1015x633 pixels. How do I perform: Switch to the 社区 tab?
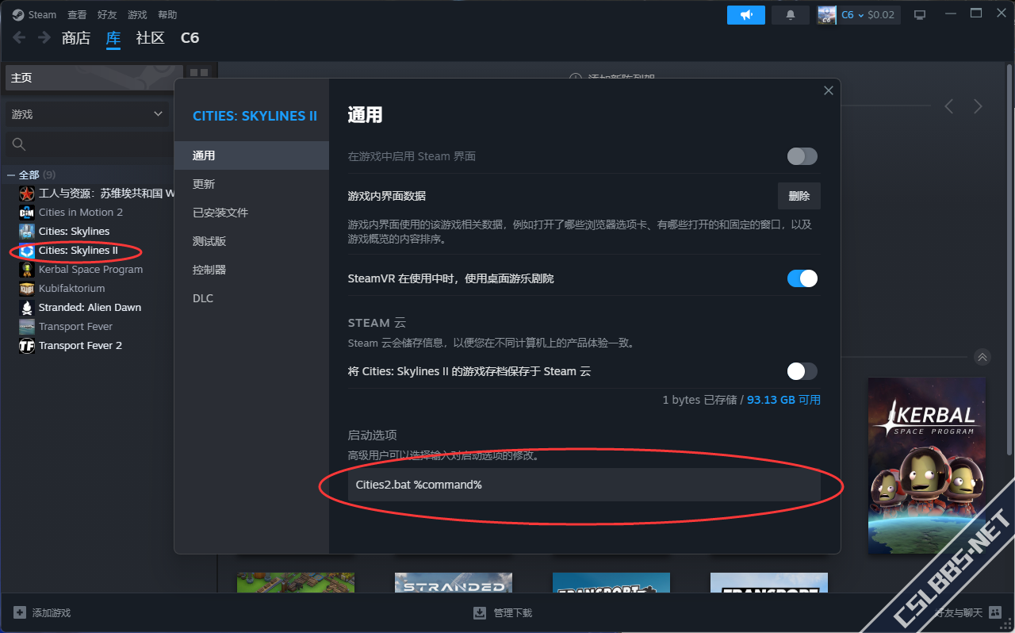point(150,38)
